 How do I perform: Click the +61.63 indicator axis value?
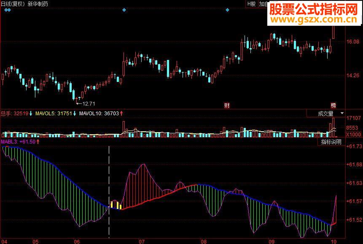click(354, 183)
